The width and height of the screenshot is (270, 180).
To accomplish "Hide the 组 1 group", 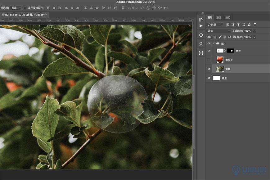I will 209,44.
